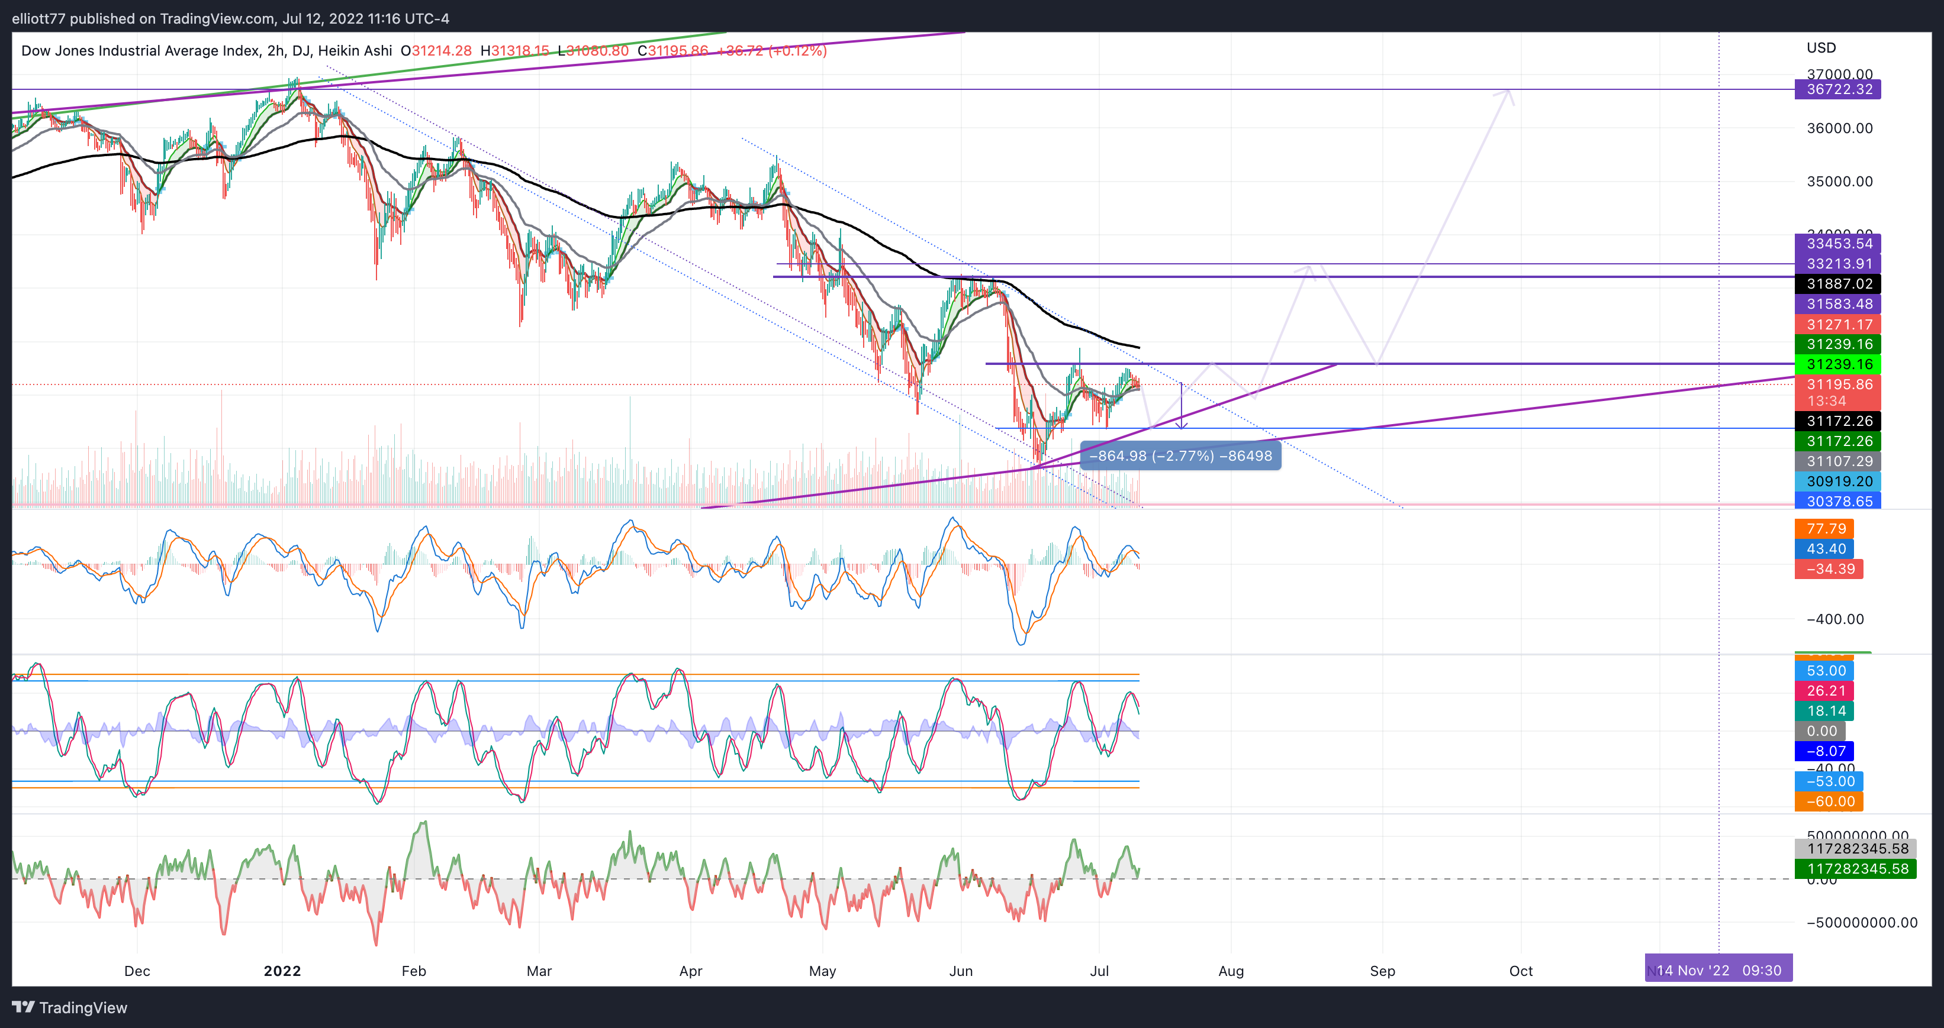This screenshot has width=1944, height=1028.
Task: Click the bold 2022 year label
Action: click(x=282, y=971)
